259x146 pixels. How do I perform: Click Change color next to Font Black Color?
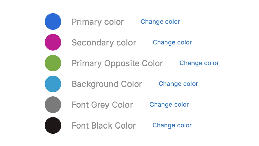tap(172, 125)
